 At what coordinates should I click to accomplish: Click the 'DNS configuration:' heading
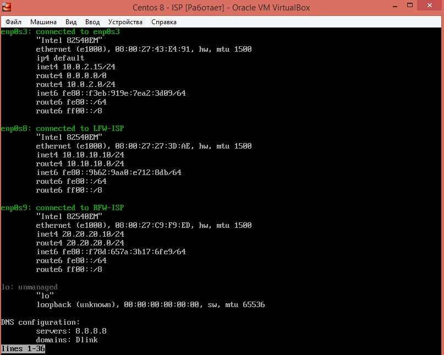coord(41,323)
